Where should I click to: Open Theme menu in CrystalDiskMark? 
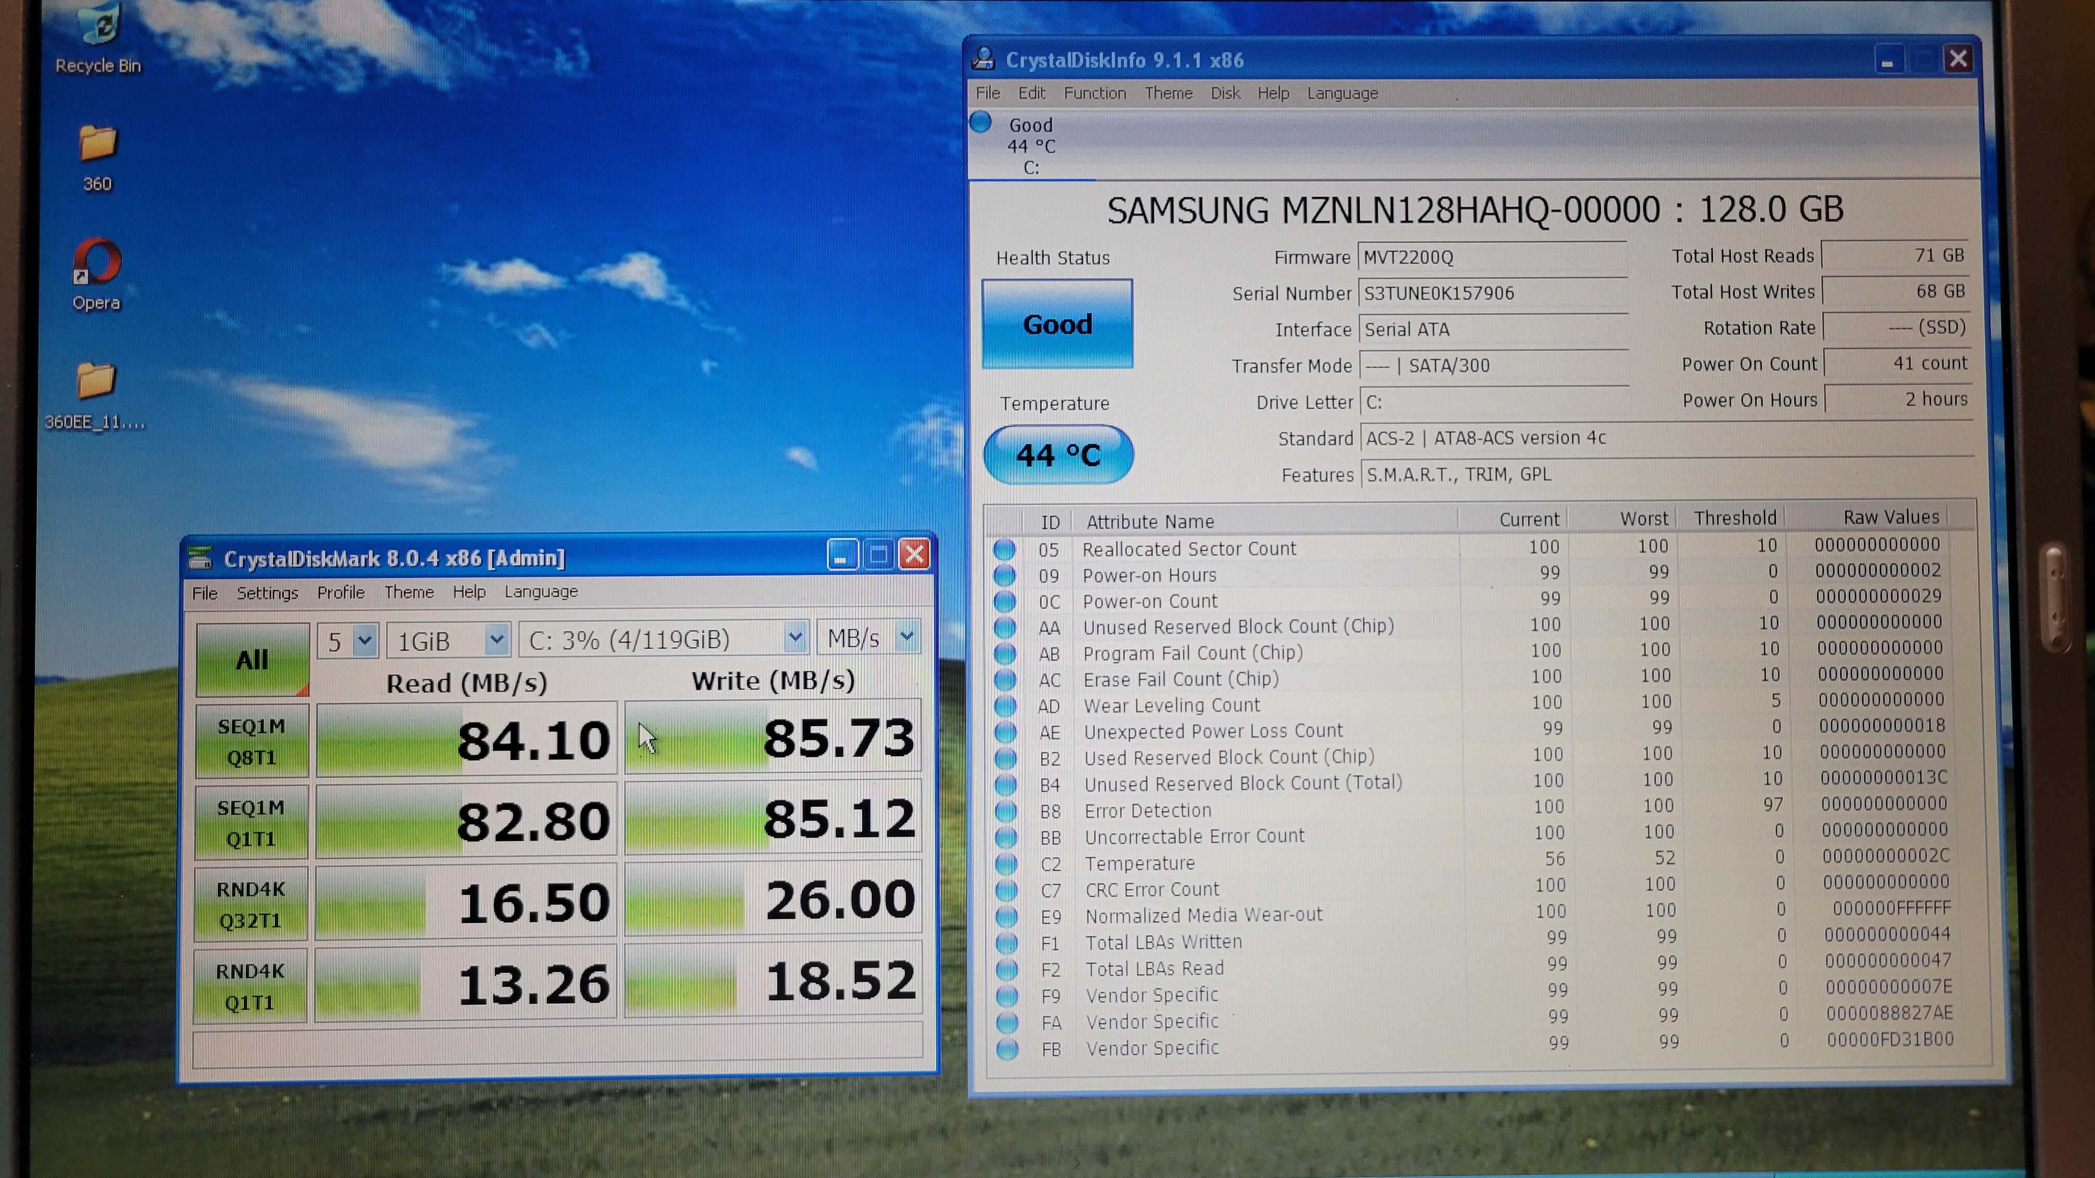click(409, 592)
